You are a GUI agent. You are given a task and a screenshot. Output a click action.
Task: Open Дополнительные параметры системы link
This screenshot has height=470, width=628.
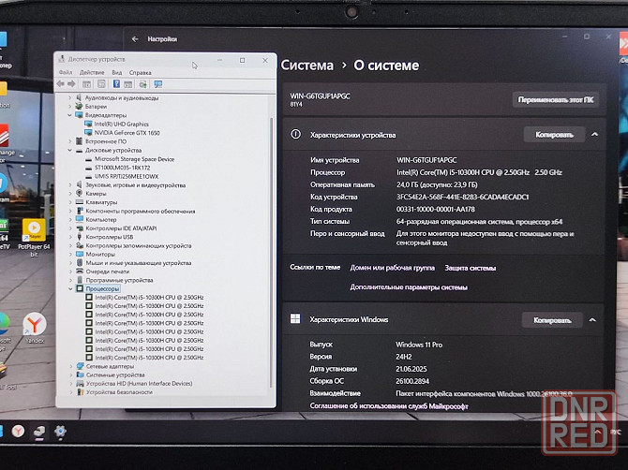click(x=409, y=287)
